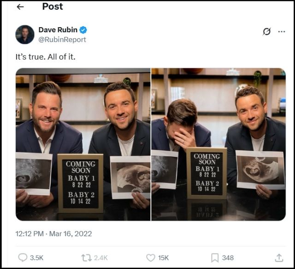Click the share upload icon
Viewport: 295px width, 269px height.
pos(279,257)
